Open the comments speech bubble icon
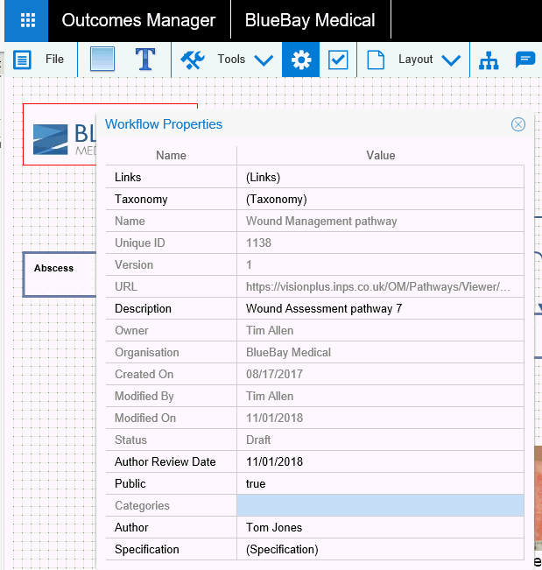The height and width of the screenshot is (570, 542). point(525,60)
